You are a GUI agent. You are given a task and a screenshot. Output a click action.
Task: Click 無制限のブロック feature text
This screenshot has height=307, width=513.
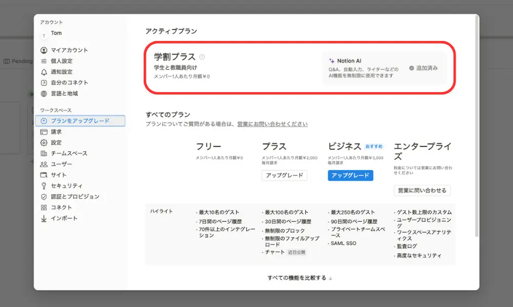(x=285, y=231)
